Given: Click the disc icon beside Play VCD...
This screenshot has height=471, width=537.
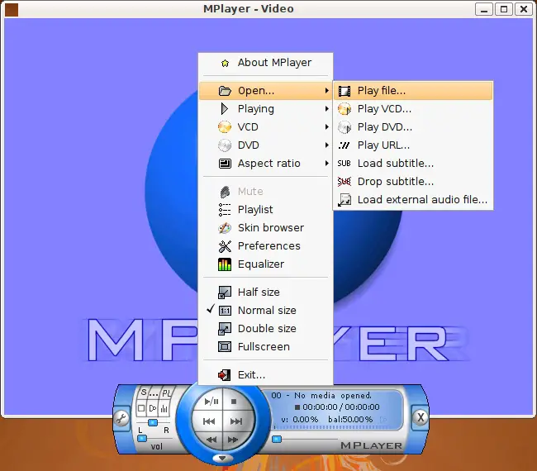Looking at the screenshot, I should coord(345,109).
